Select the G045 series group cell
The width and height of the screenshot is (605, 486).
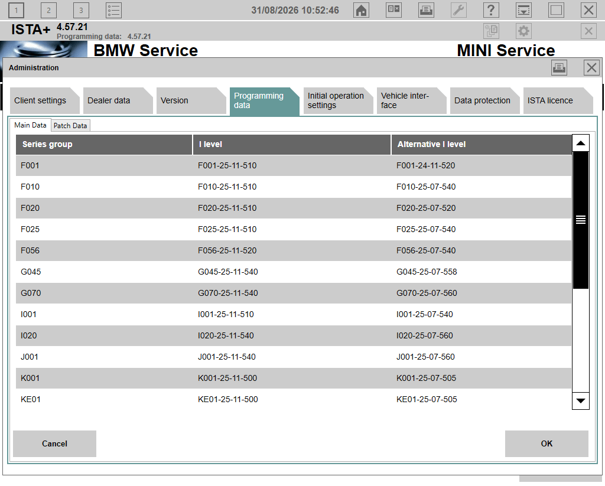point(31,272)
